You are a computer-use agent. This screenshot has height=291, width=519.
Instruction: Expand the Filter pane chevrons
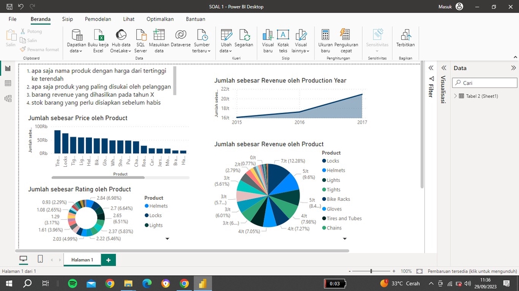point(431,68)
